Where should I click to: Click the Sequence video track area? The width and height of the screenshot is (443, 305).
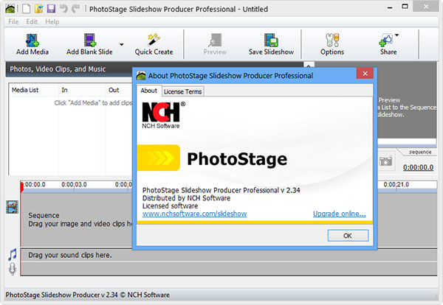pyautogui.click(x=77, y=220)
